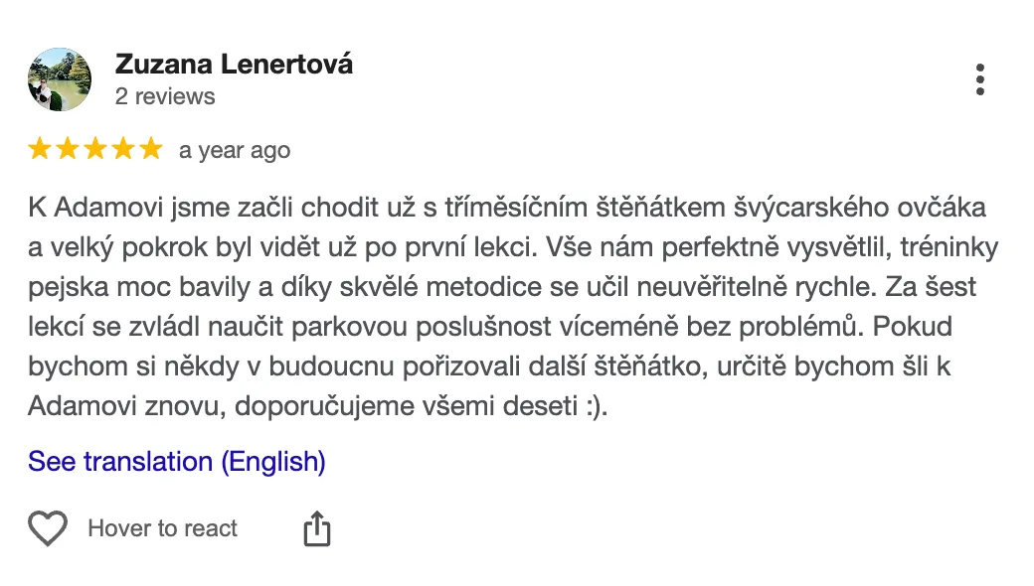Open the three-dot more options menu
1034x586 pixels.
[980, 79]
